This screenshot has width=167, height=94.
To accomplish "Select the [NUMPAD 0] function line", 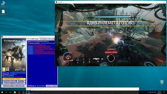I will coord(39,46).
